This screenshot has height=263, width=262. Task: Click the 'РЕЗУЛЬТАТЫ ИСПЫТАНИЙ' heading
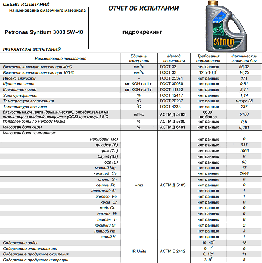coord(32,50)
